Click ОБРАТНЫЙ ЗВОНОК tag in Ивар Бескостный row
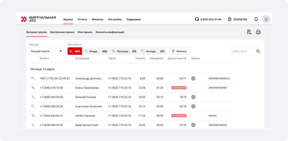This screenshot has width=288, height=141. (x=218, y=125)
